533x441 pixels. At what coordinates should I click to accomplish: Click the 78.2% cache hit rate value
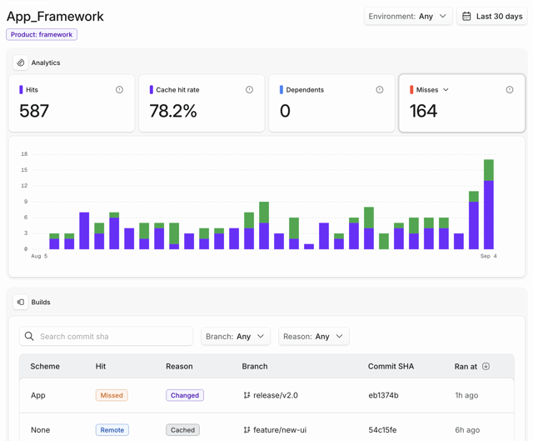point(173,111)
